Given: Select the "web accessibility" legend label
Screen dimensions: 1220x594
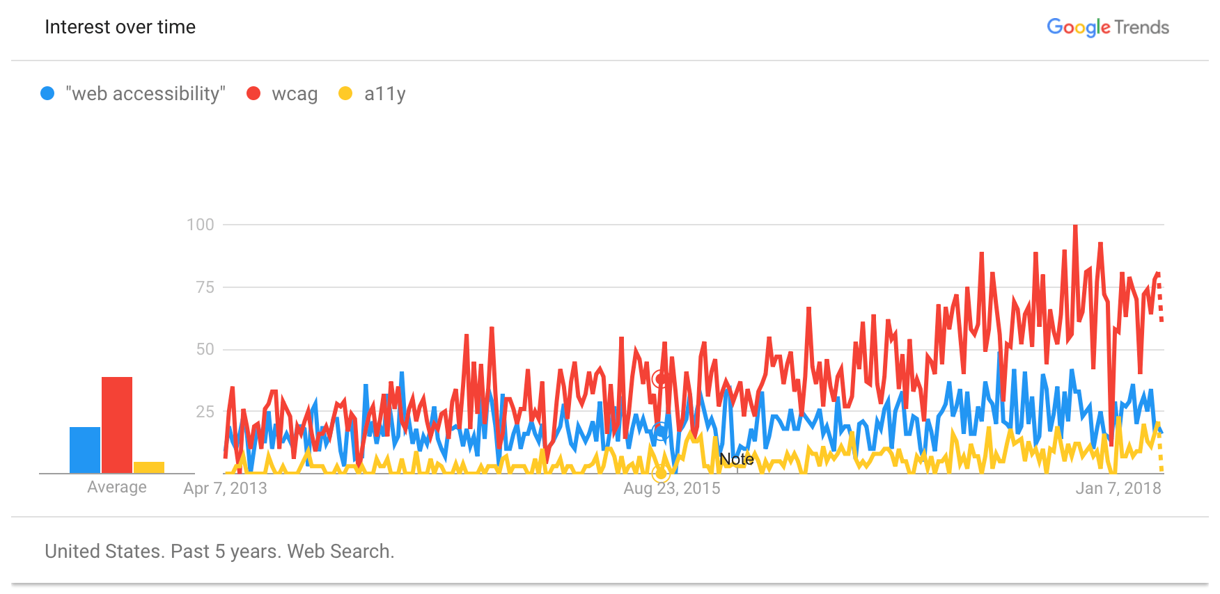Looking at the screenshot, I should click(146, 93).
